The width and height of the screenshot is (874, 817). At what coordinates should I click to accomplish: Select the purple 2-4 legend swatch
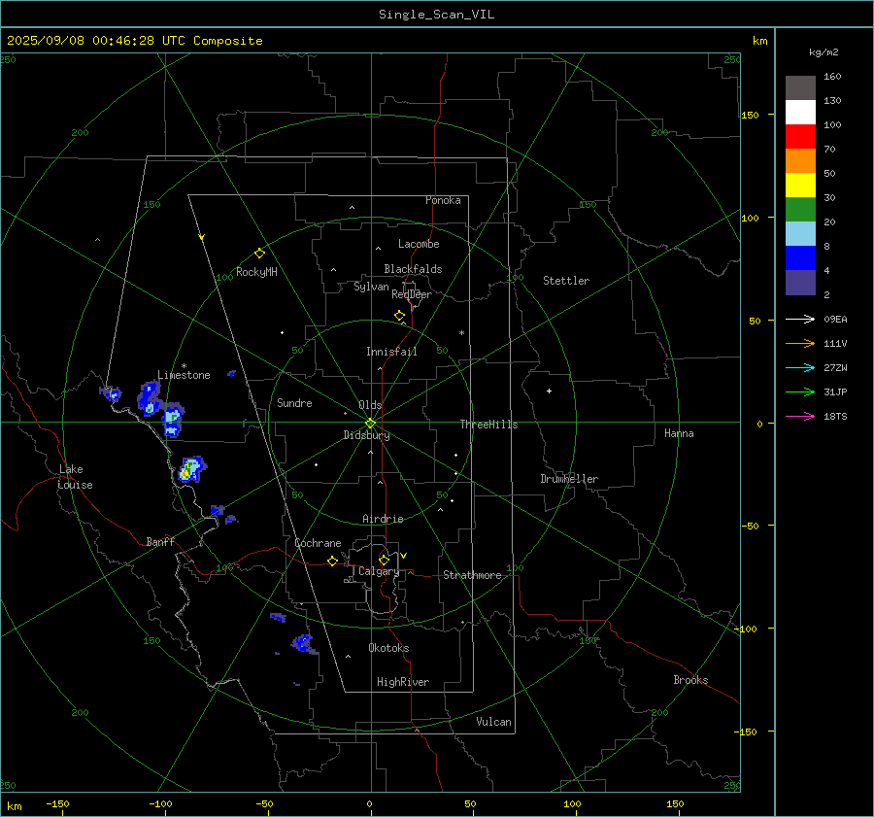click(x=800, y=282)
